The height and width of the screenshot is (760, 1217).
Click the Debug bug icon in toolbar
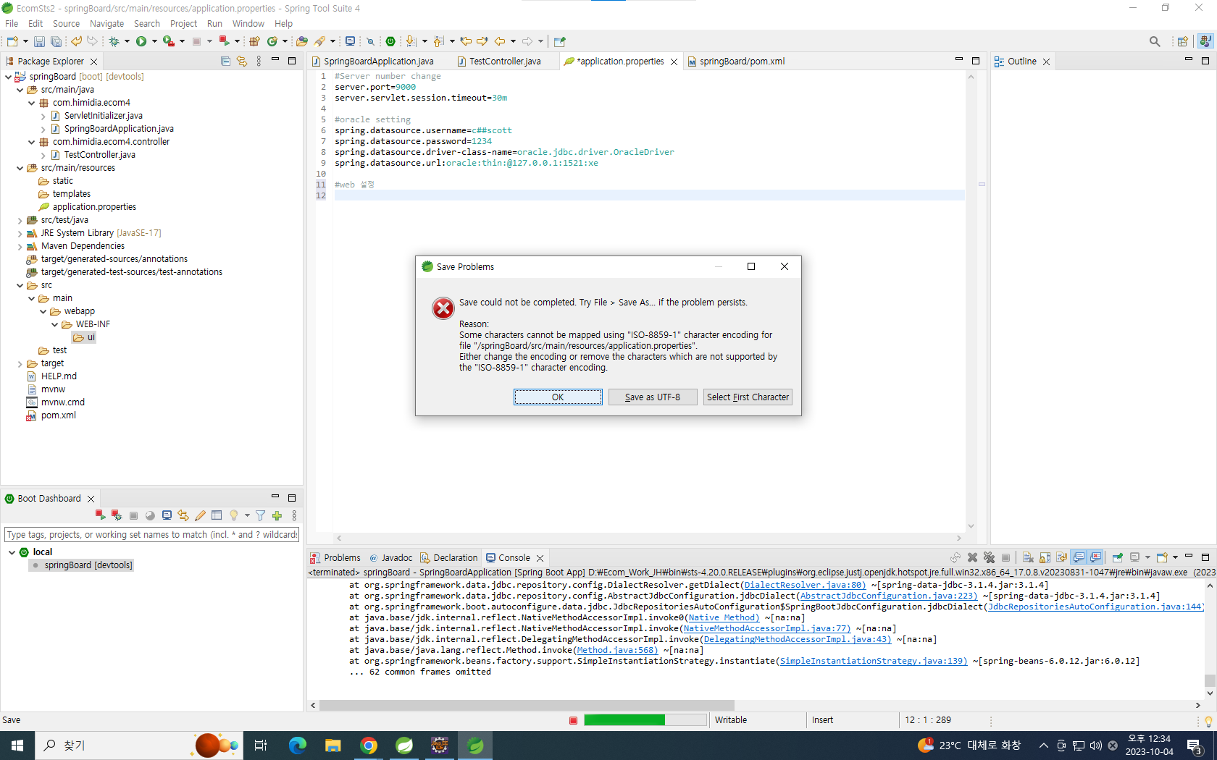click(x=114, y=42)
